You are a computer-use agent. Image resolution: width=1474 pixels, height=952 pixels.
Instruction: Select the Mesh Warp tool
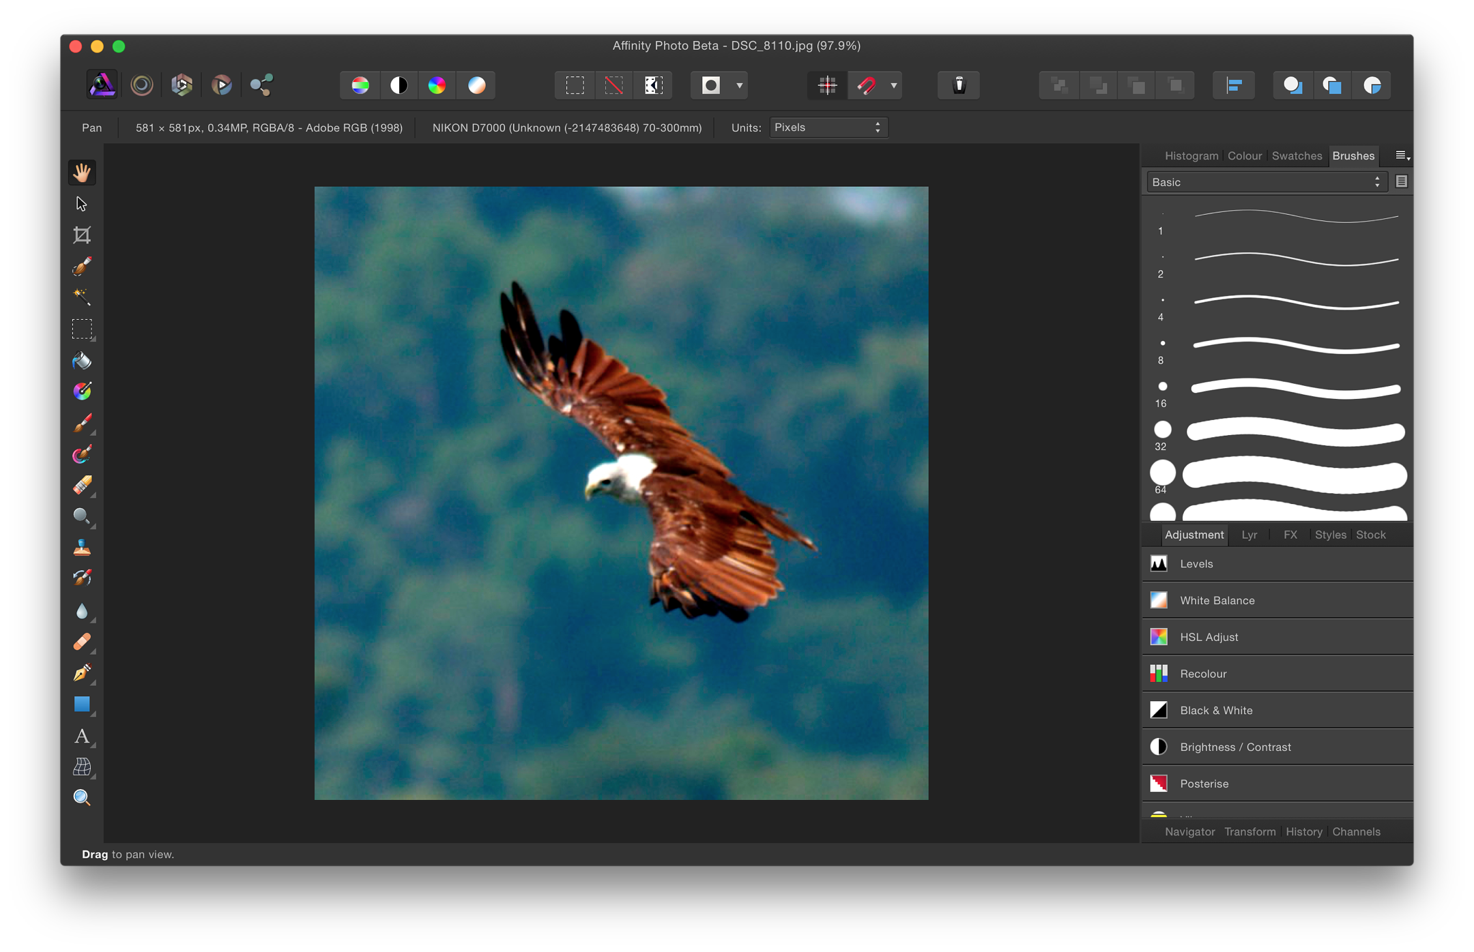click(82, 767)
